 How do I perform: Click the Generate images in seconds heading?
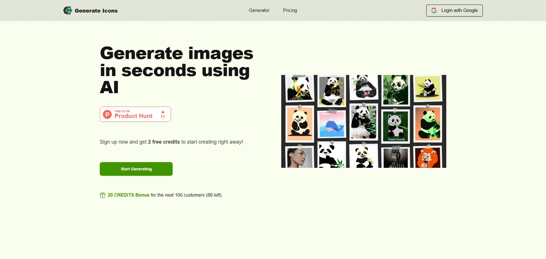pos(176,70)
